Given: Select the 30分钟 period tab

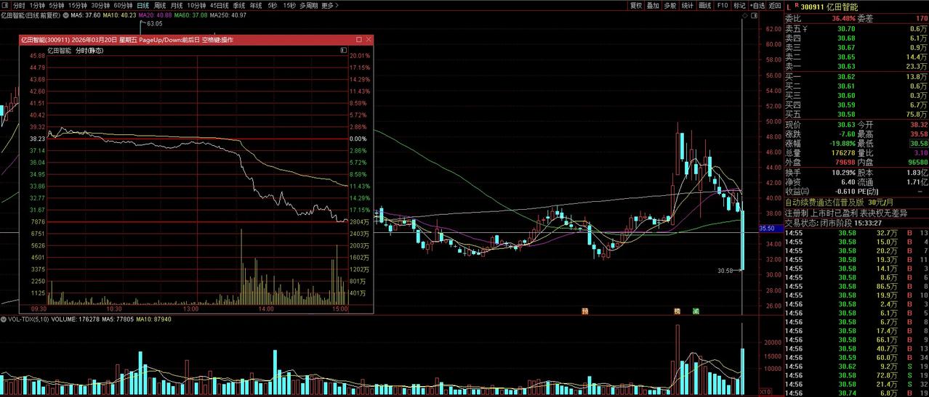Looking at the screenshot, I should 100,5.
